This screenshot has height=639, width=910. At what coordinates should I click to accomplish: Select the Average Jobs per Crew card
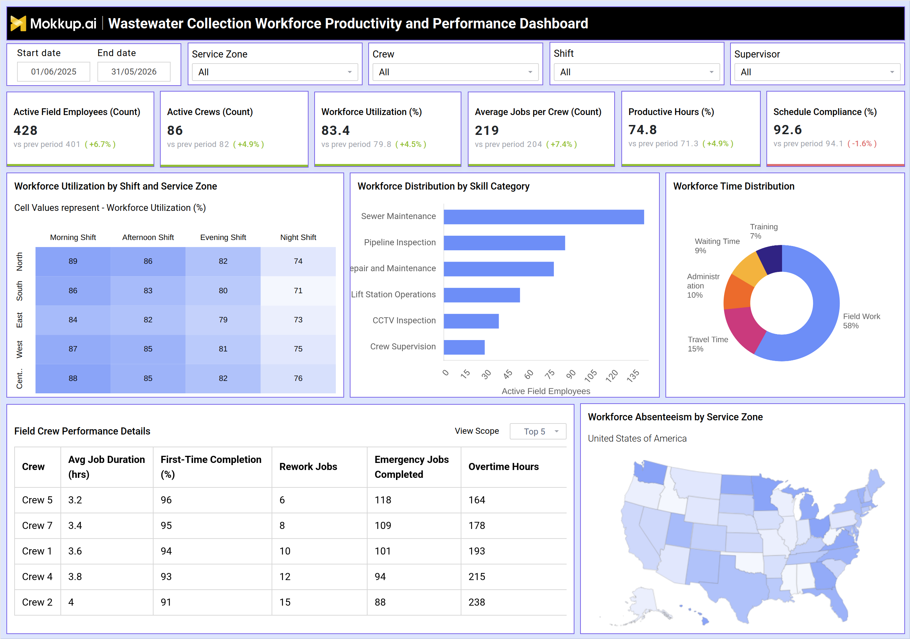pos(541,129)
